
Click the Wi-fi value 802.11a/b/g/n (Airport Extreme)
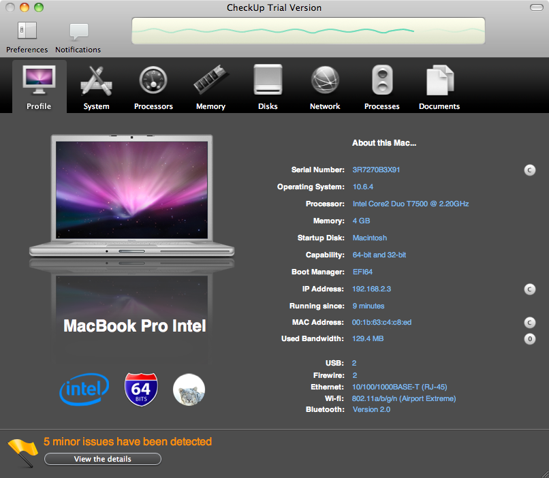pos(404,398)
